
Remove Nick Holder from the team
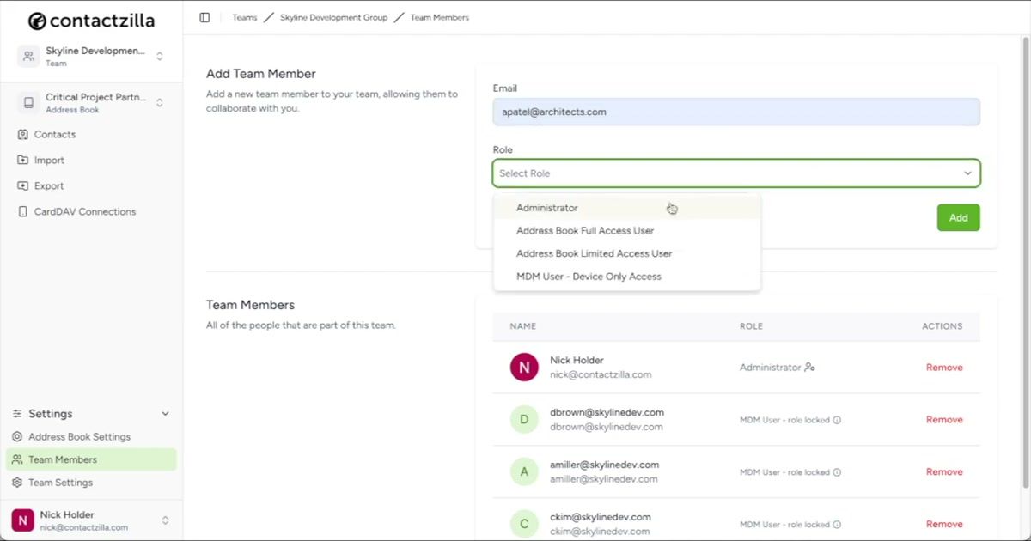[x=944, y=368]
